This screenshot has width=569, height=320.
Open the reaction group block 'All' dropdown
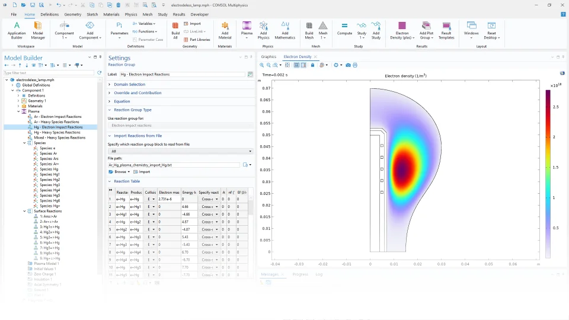pos(180,151)
